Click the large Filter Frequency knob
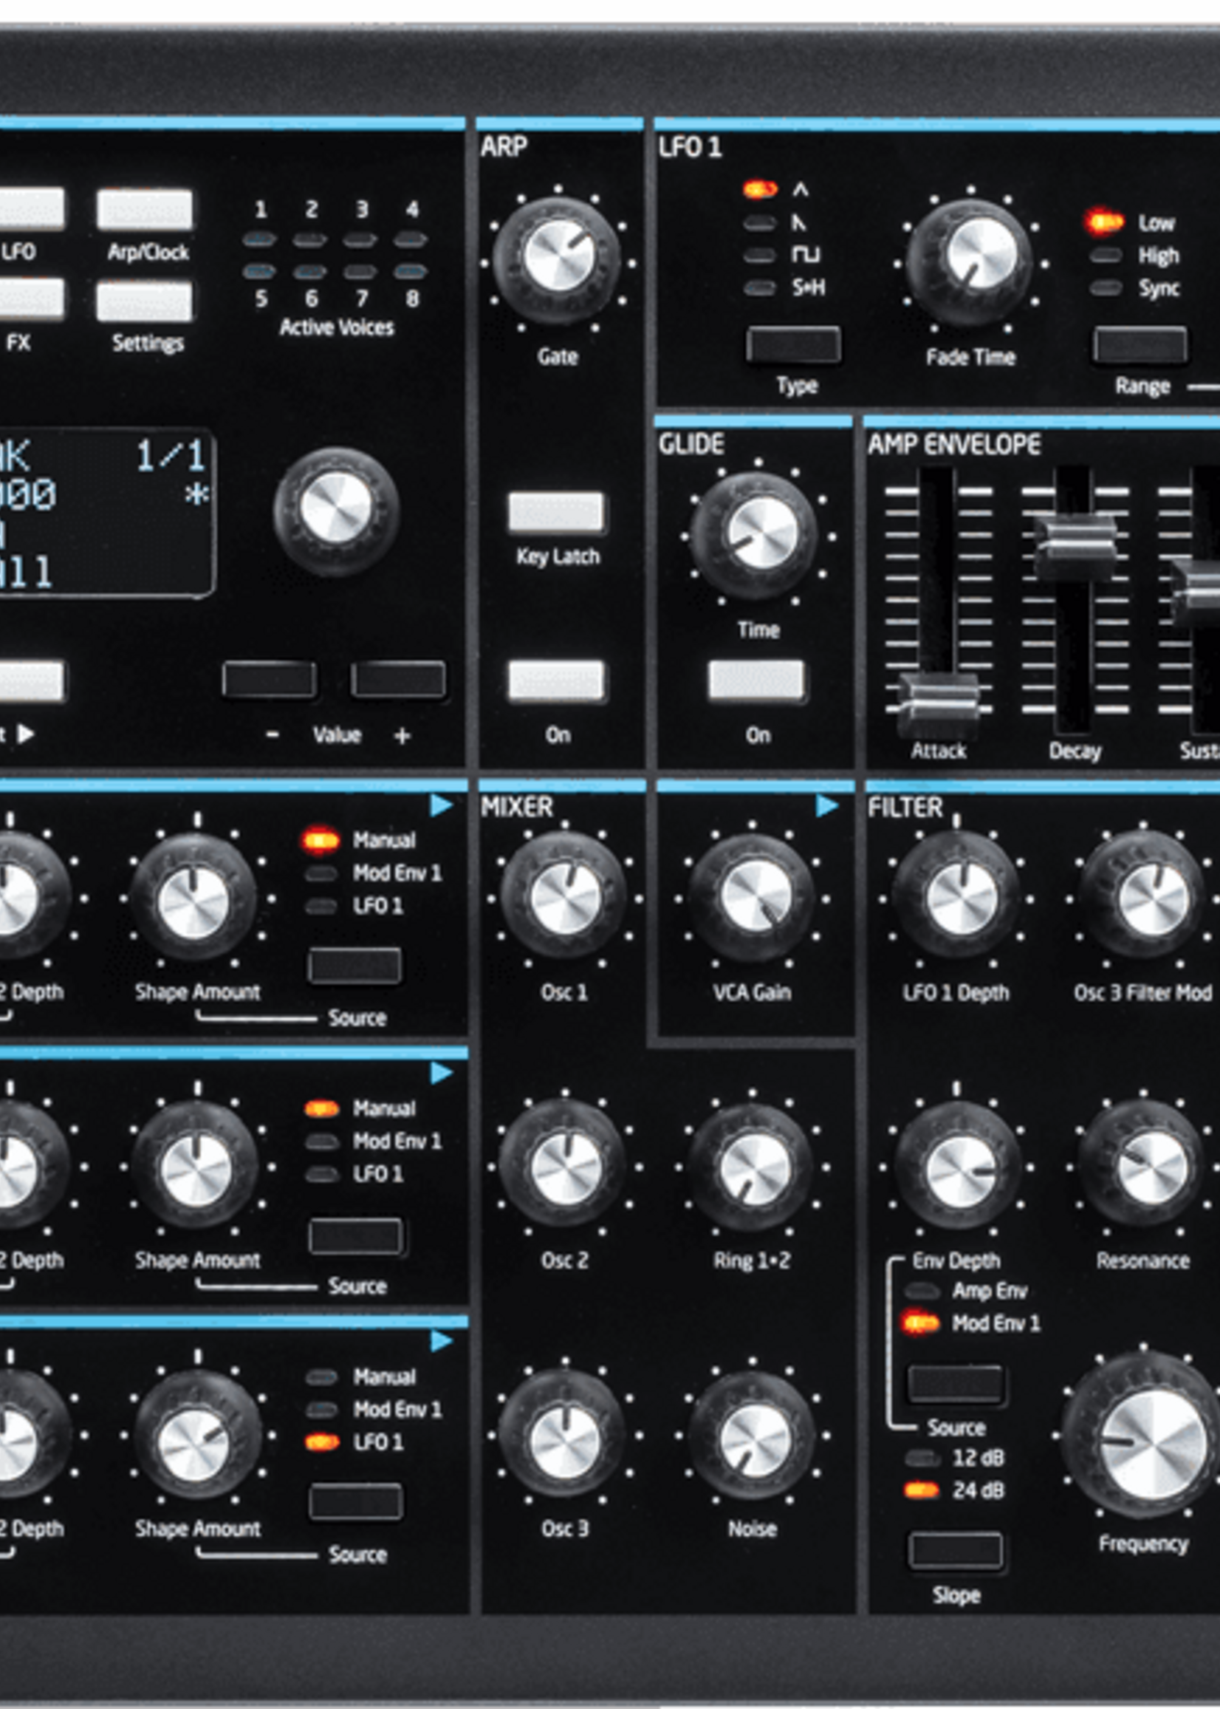Viewport: 1220px width, 1709px height. pyautogui.click(x=1145, y=1436)
